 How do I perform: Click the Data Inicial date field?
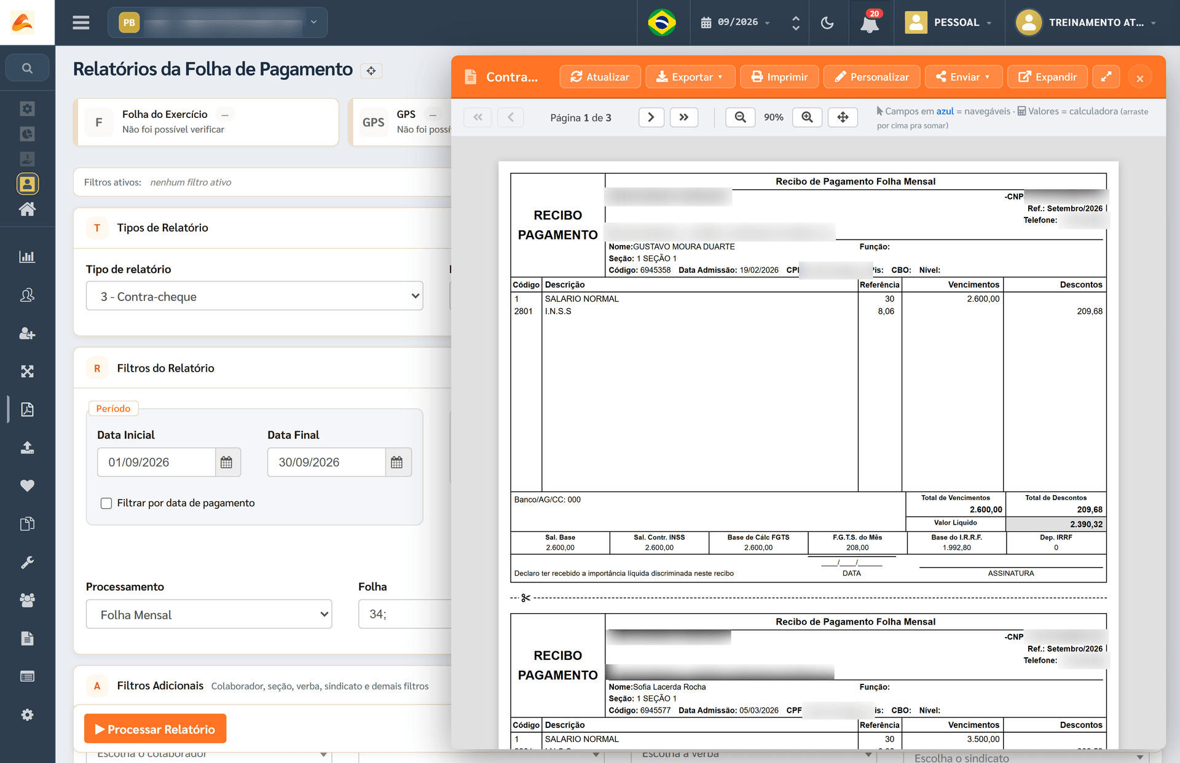tap(156, 462)
